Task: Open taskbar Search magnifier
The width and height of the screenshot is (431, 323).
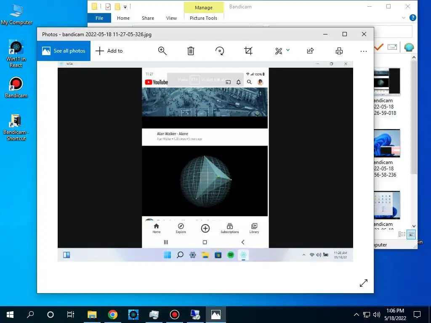Action: point(30,315)
